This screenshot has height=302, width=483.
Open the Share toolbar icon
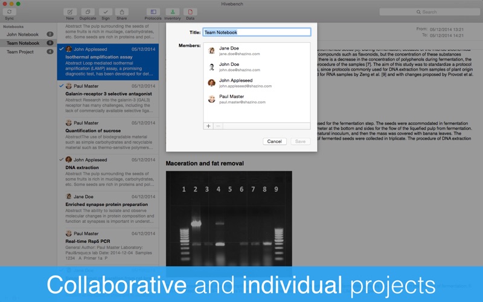(x=122, y=12)
